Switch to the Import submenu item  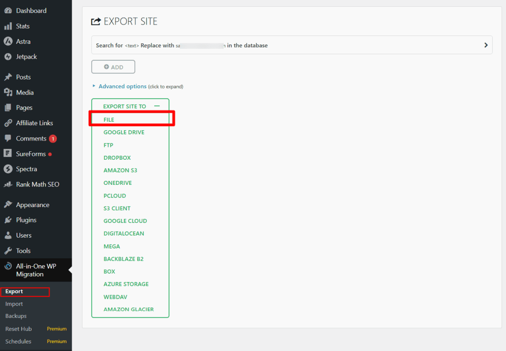(14, 304)
